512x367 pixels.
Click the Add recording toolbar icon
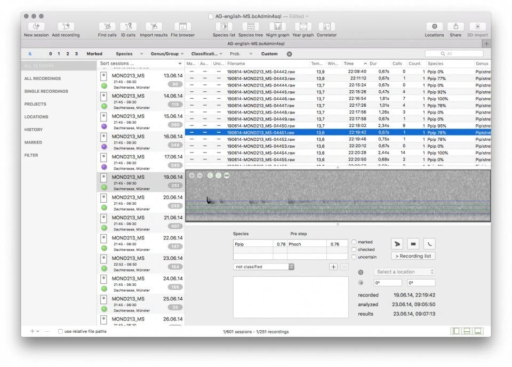(66, 27)
